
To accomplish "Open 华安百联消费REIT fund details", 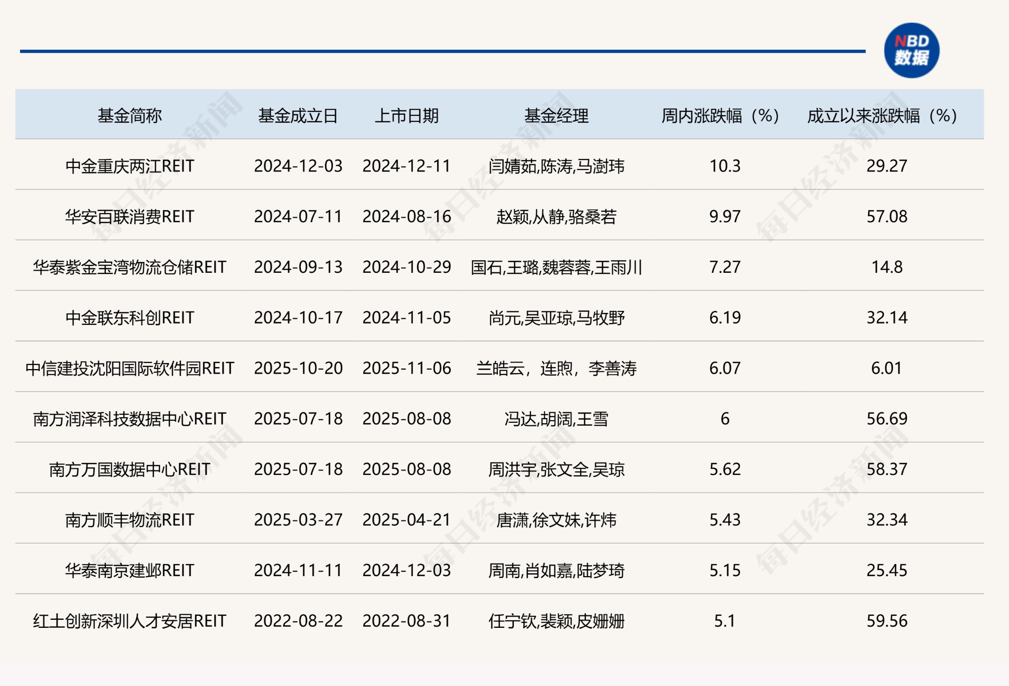I will (x=132, y=217).
